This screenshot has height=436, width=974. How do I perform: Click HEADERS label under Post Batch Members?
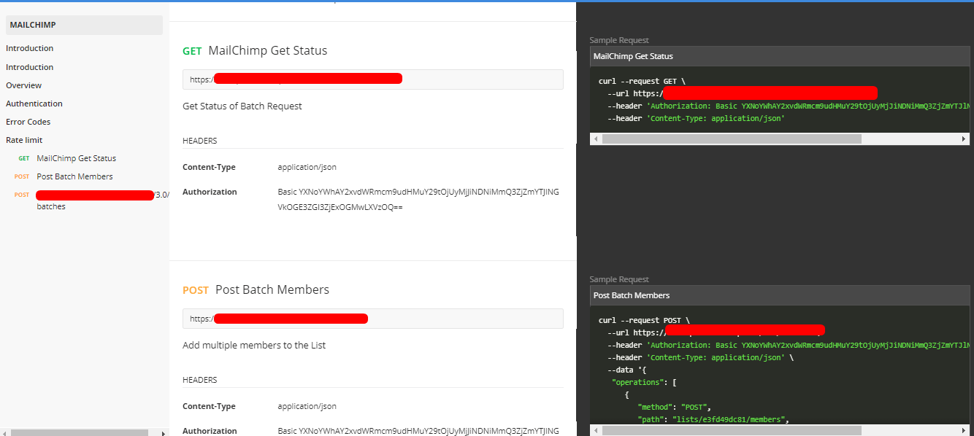pos(199,380)
